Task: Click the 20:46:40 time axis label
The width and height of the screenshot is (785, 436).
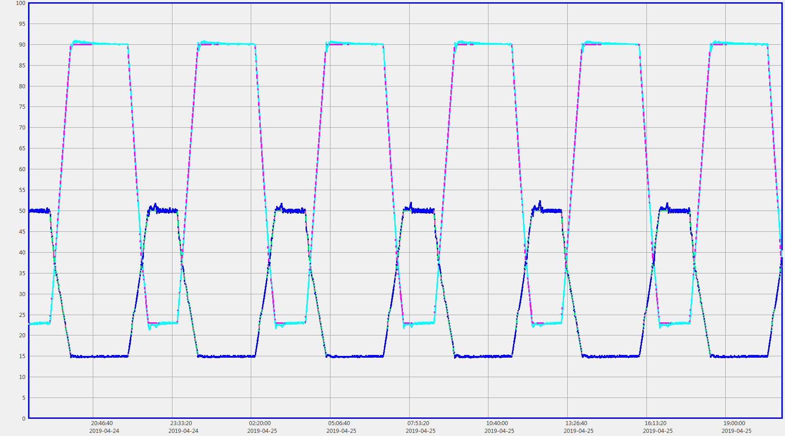Action: click(x=102, y=423)
